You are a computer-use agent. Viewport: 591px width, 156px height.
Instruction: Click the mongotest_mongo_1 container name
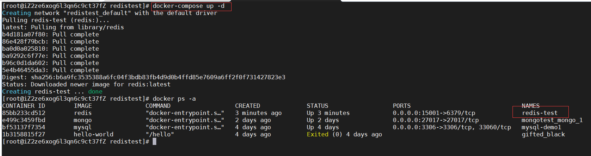click(552, 120)
